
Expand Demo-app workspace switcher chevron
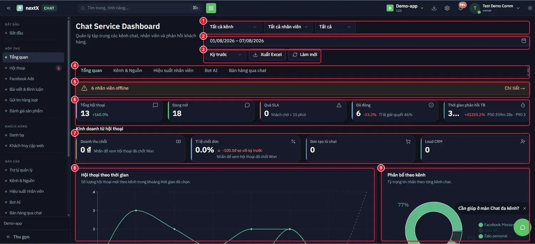(x=422, y=8)
